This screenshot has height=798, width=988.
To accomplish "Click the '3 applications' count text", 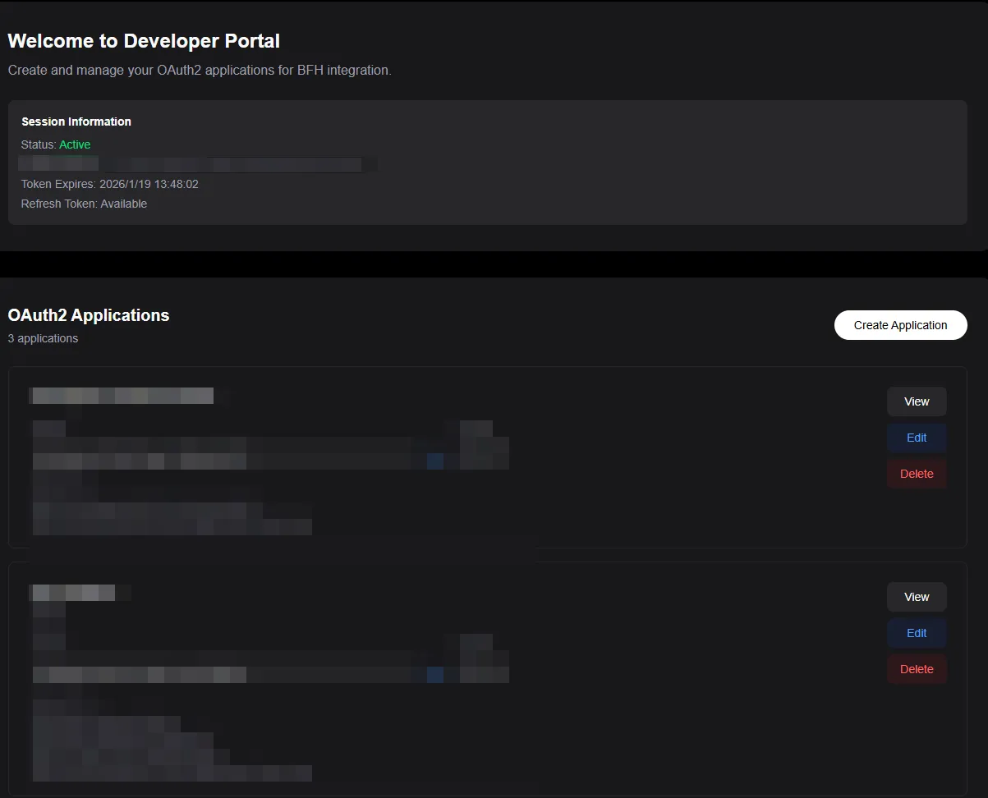I will pyautogui.click(x=43, y=338).
